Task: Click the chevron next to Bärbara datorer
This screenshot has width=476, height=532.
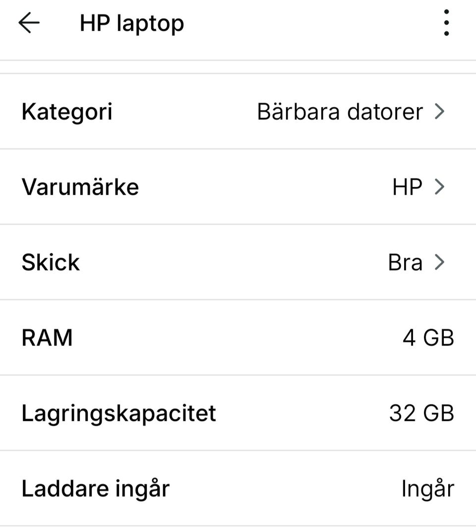Action: (439, 112)
